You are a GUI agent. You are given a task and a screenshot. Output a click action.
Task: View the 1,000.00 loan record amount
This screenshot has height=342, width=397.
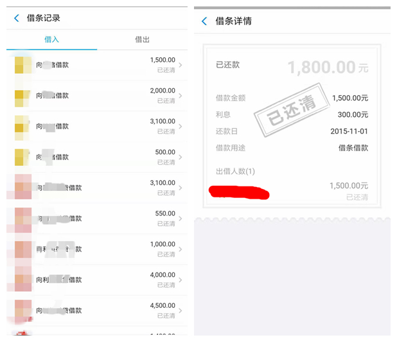163,244
